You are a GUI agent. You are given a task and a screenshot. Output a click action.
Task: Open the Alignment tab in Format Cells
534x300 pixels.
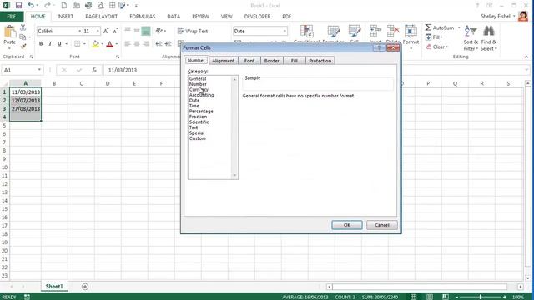coord(224,61)
